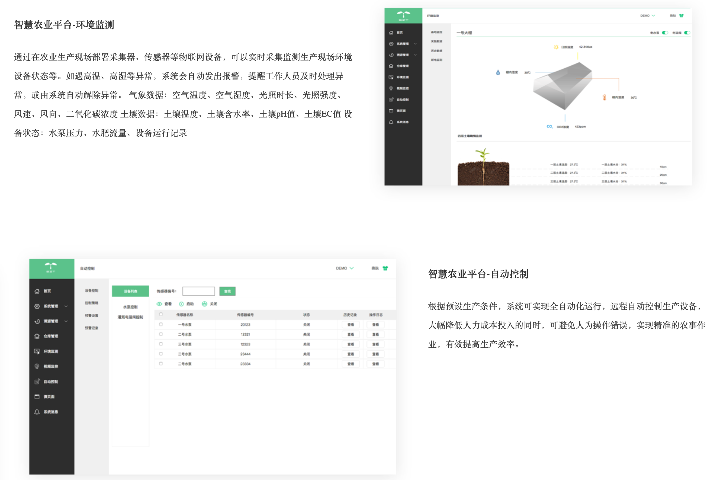Click 仓库管理 warehouse icon in lower sidebar
Screen dimensions: 707x480
(37, 336)
